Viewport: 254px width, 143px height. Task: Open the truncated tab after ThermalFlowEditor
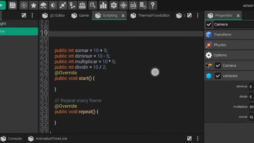(x=181, y=15)
